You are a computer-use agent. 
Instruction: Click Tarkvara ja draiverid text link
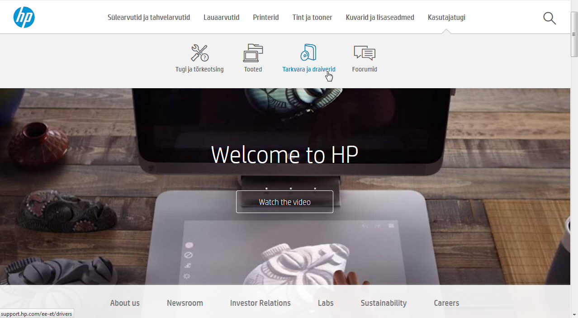[x=309, y=69]
